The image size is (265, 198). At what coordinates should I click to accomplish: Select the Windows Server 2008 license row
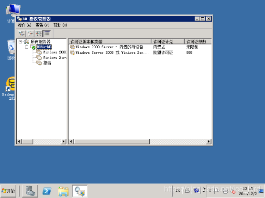(140, 52)
